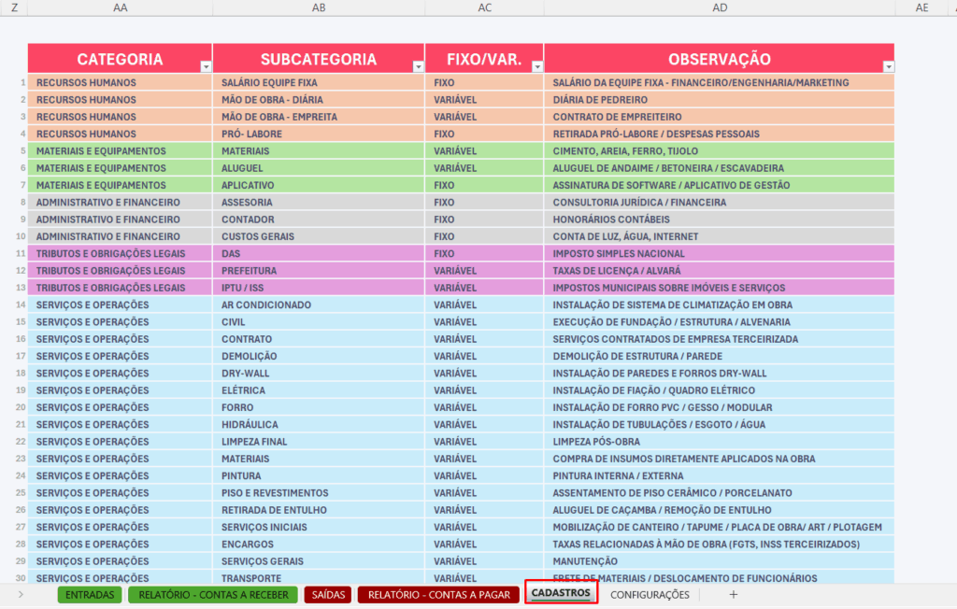Open the OBSERVAÇÃO filter dropdown arrow

888,66
